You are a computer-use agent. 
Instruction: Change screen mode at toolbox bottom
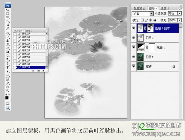(x=8, y=108)
